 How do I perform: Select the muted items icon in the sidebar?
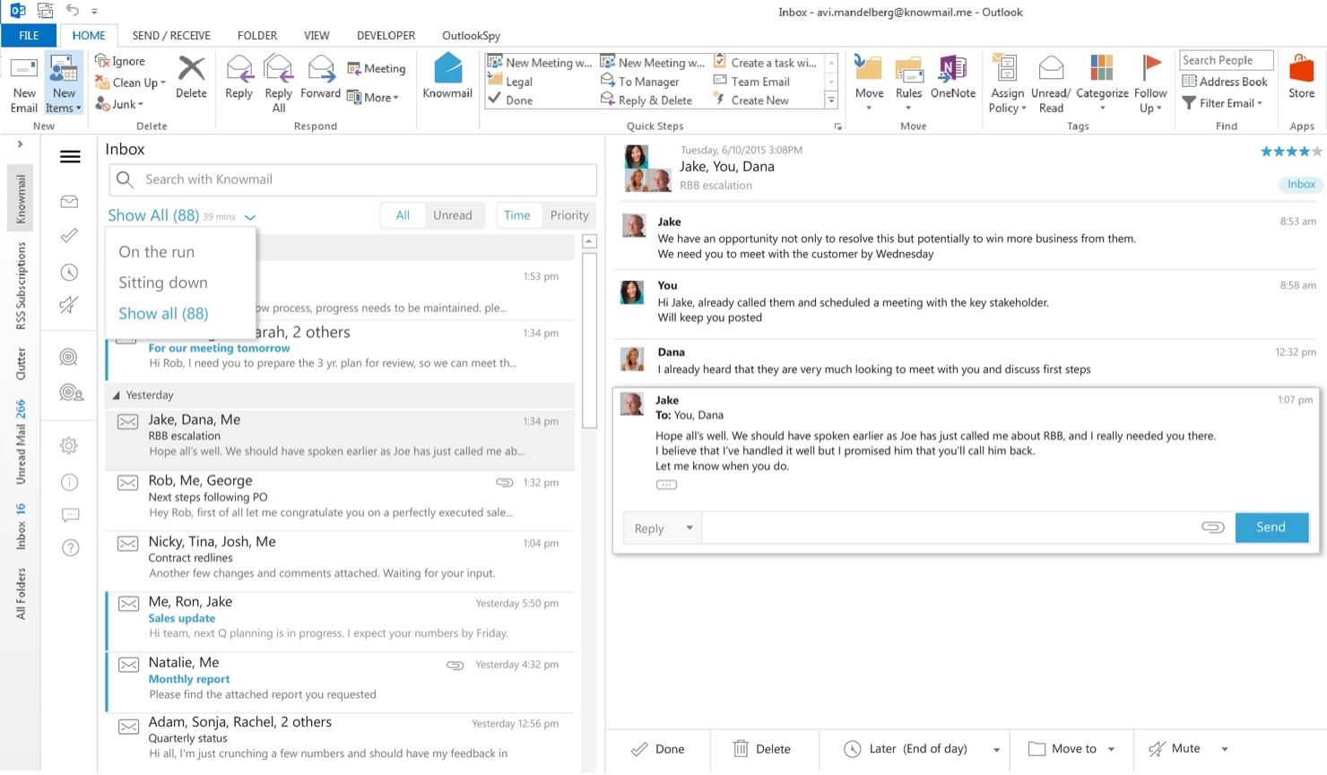pyautogui.click(x=69, y=304)
